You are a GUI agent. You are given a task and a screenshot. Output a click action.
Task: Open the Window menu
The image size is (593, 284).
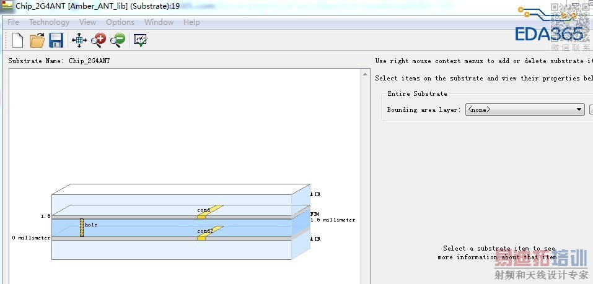159,22
